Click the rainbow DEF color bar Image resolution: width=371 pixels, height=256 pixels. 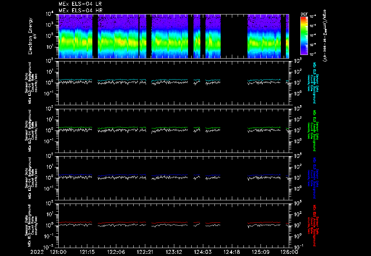(x=304, y=36)
